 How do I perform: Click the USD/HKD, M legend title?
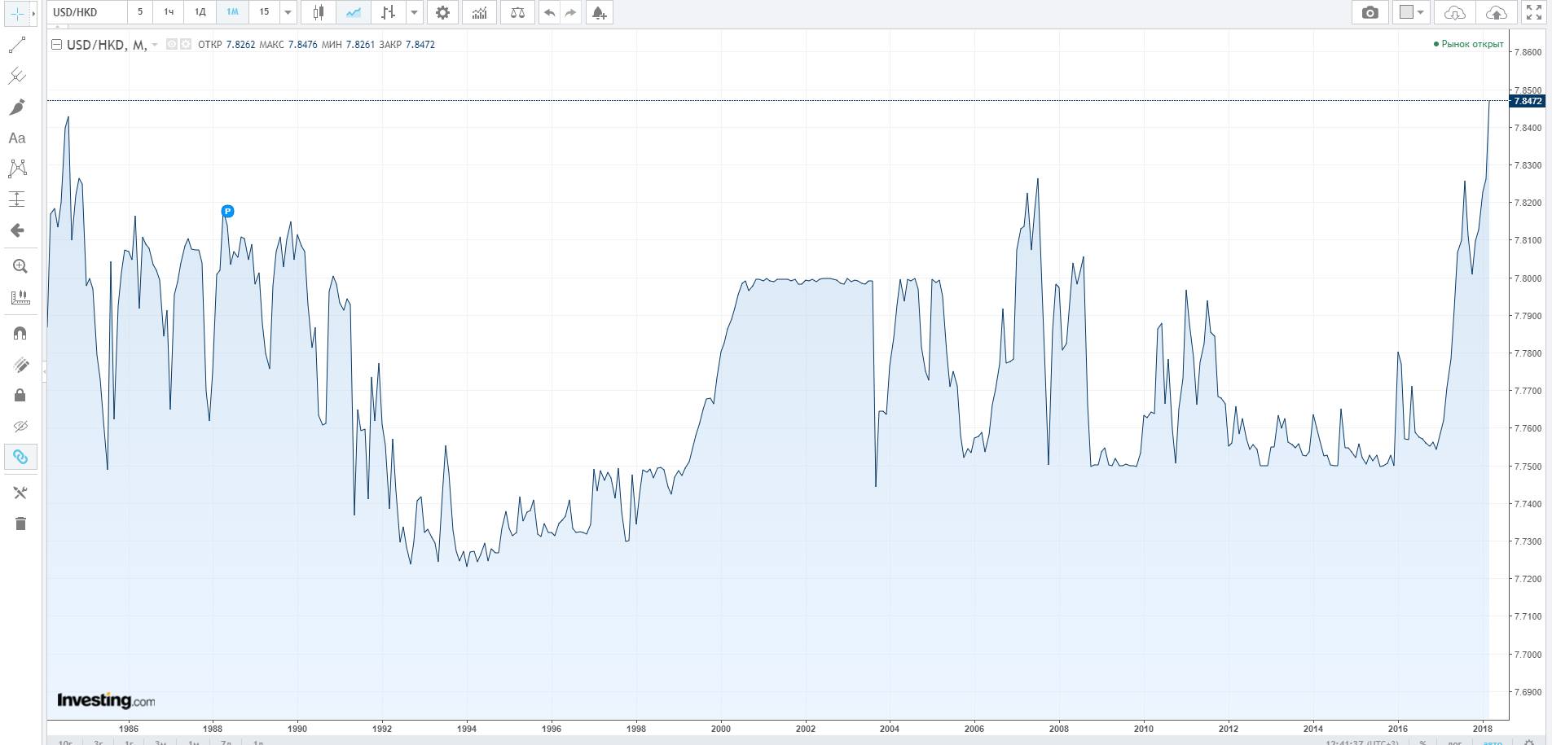107,45
